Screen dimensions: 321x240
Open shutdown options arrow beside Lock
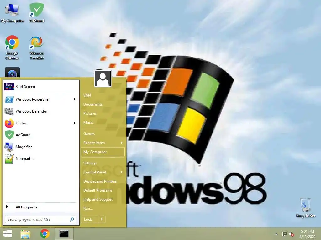pos(102,219)
